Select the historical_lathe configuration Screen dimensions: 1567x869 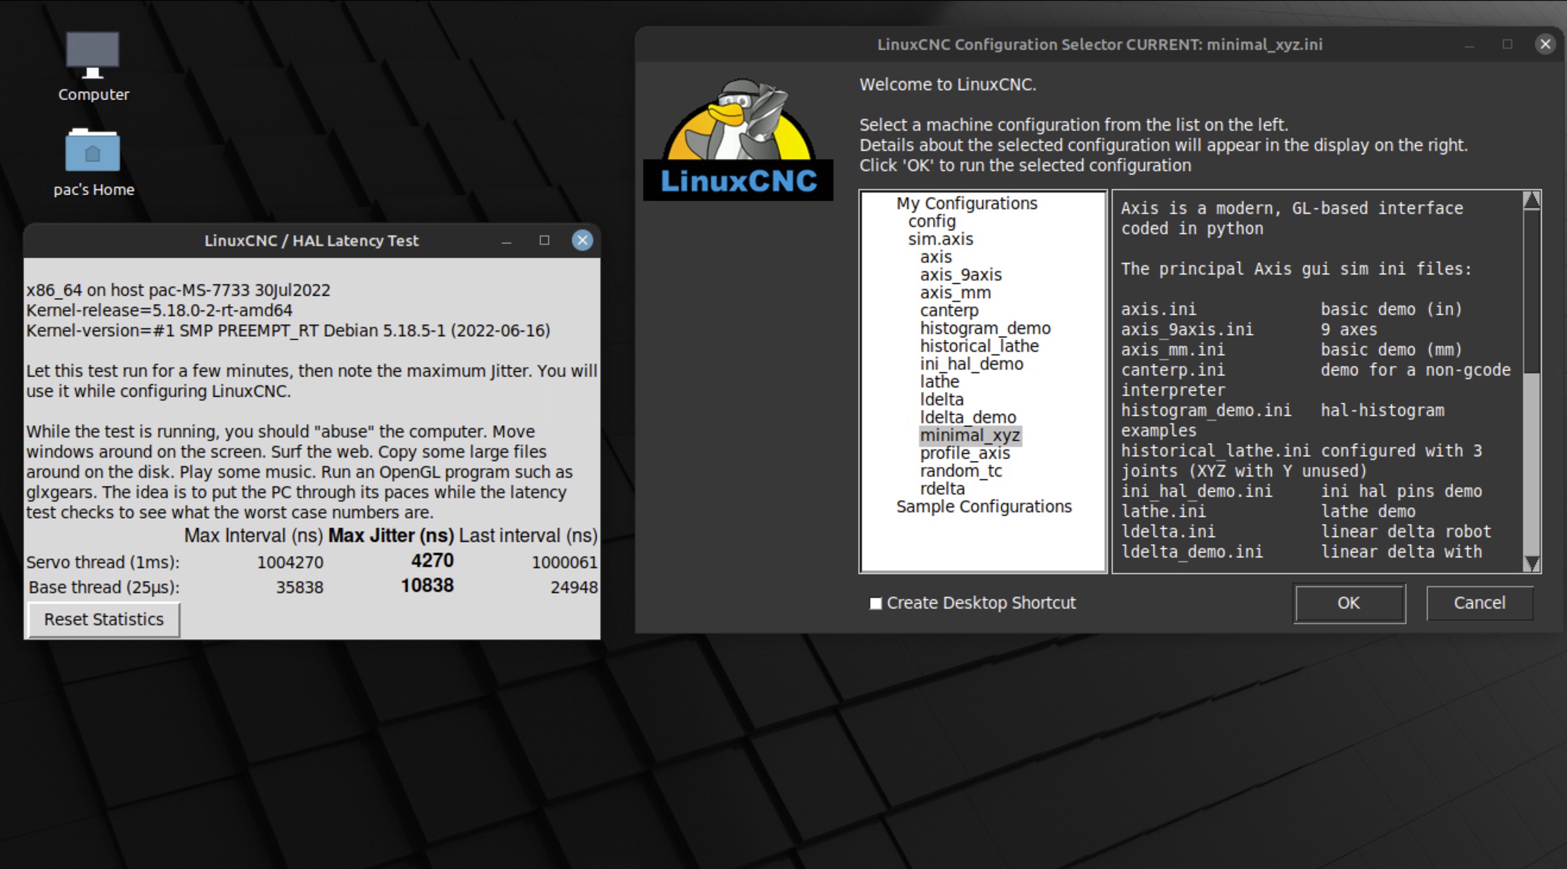[x=980, y=346]
